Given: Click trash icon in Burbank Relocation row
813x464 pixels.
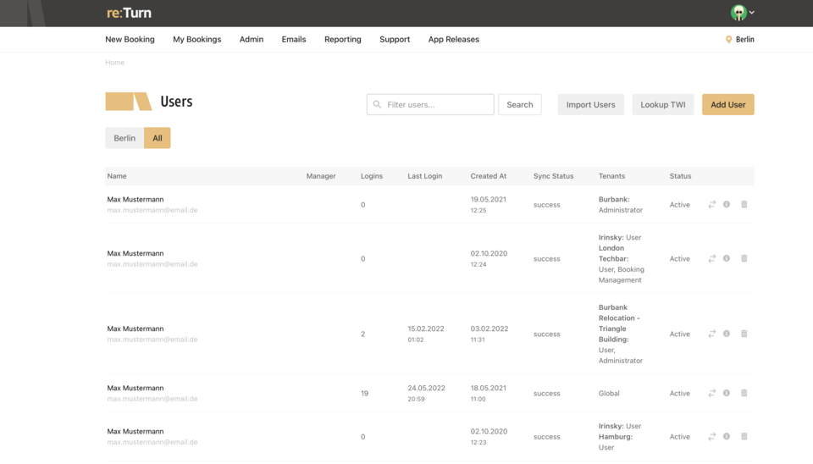Looking at the screenshot, I should [744, 334].
